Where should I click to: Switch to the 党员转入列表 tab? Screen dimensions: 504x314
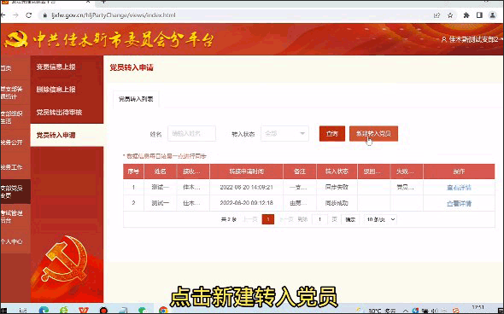point(136,99)
